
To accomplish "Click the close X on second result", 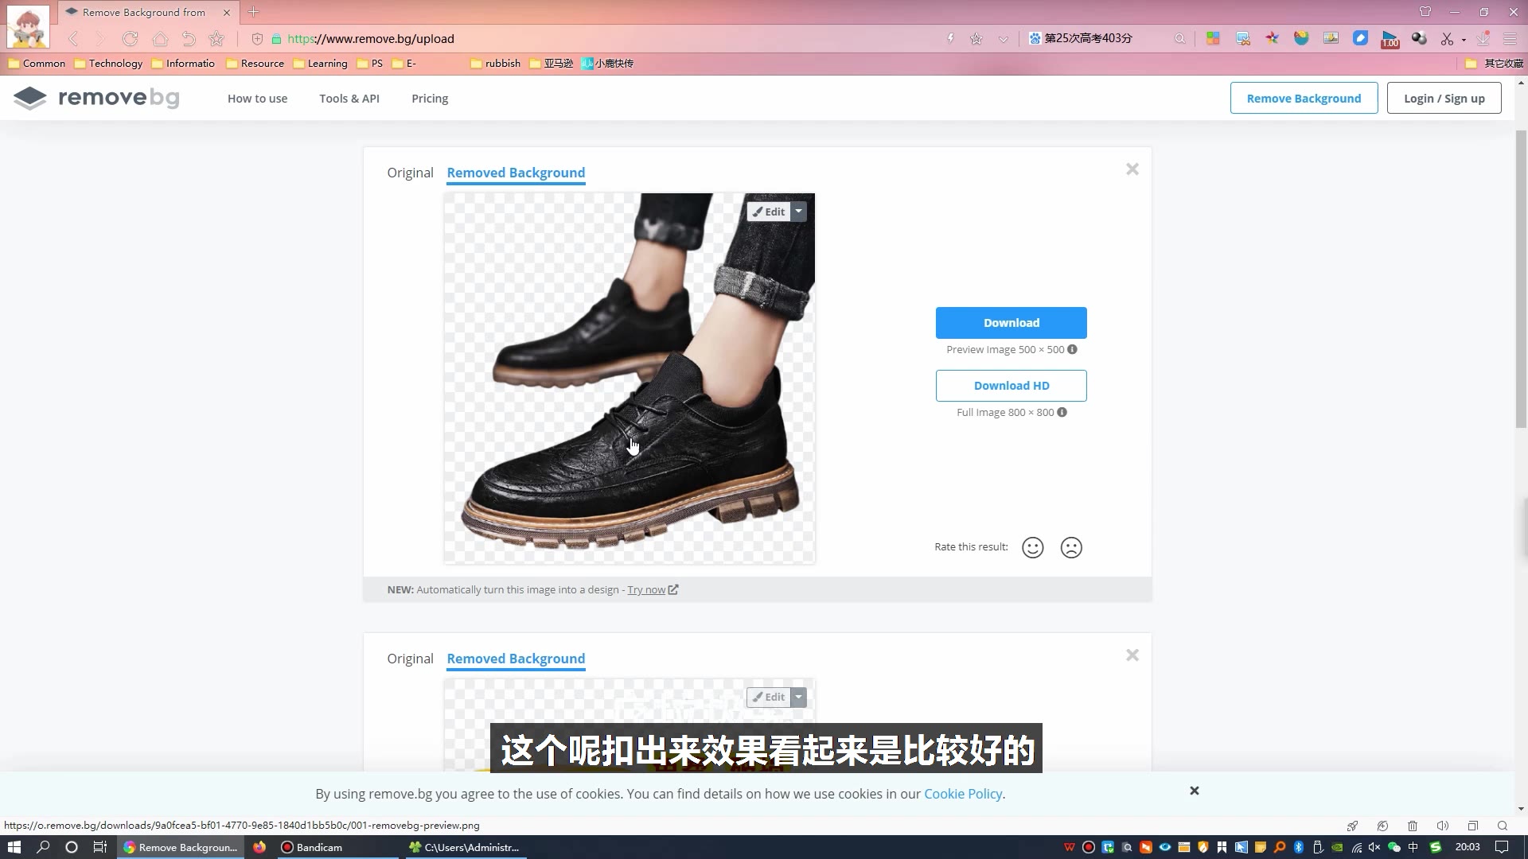I will click(x=1132, y=655).
